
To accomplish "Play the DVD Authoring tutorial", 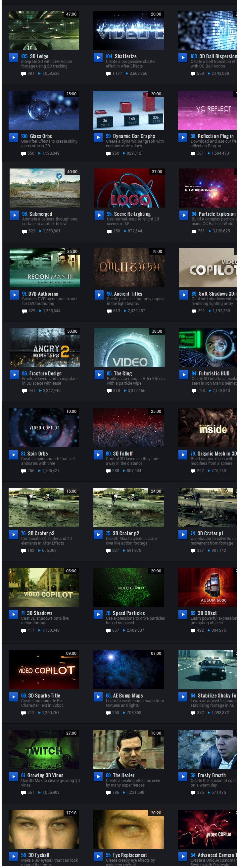I will [14, 295].
